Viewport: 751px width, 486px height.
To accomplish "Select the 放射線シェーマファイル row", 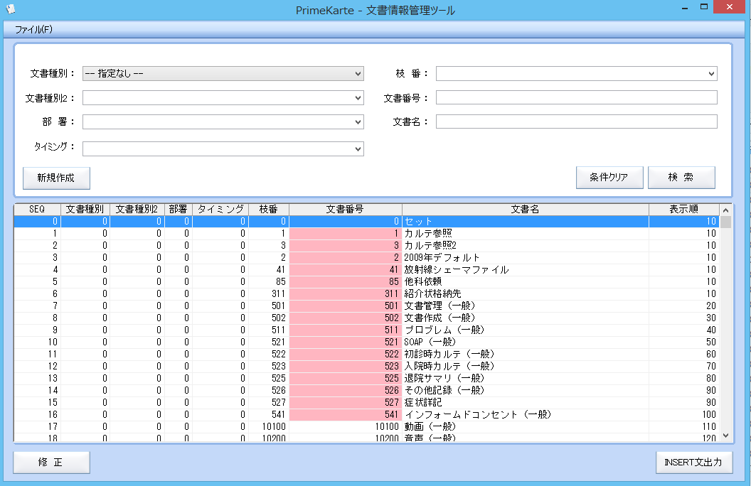I will pos(366,270).
